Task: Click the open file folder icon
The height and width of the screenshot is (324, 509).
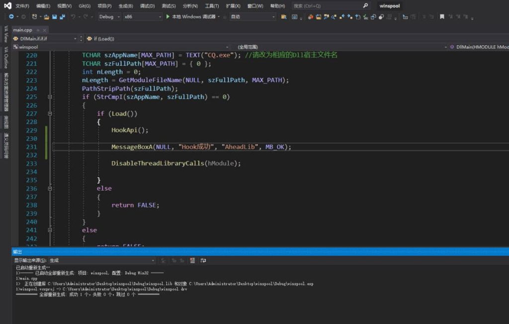Action: pyautogui.click(x=47, y=16)
